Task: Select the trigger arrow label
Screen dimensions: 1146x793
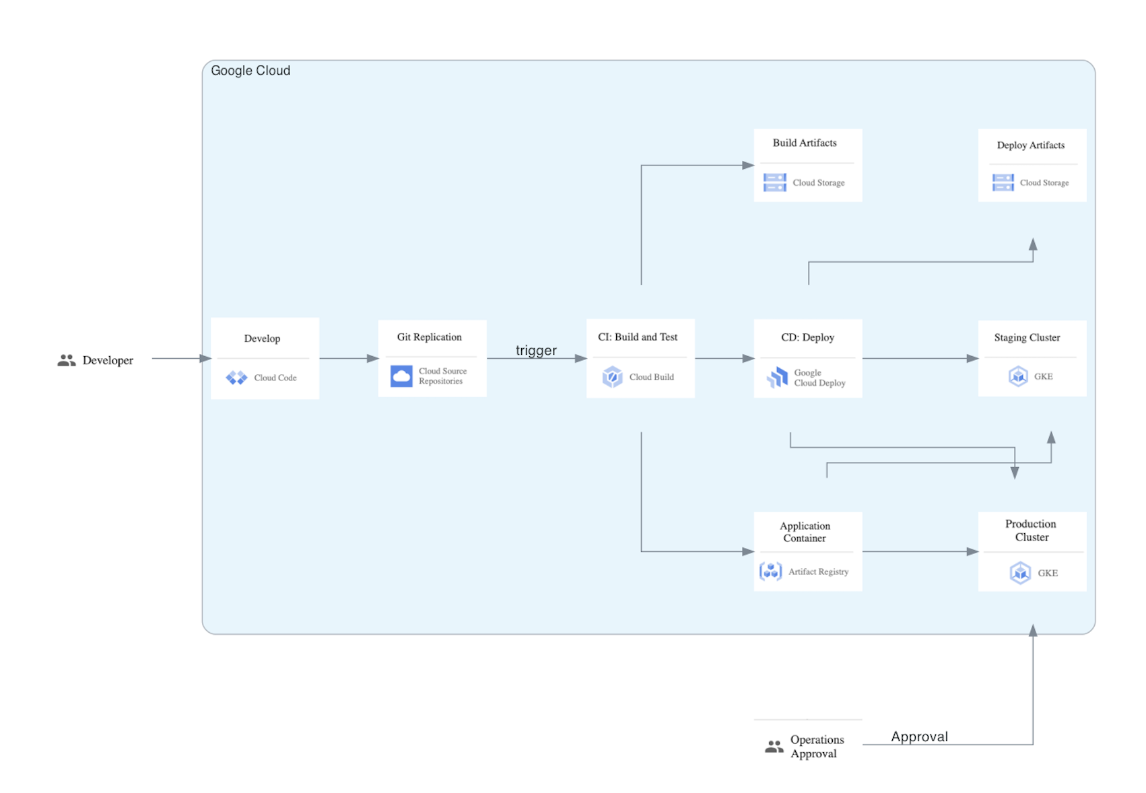Action: tap(536, 350)
